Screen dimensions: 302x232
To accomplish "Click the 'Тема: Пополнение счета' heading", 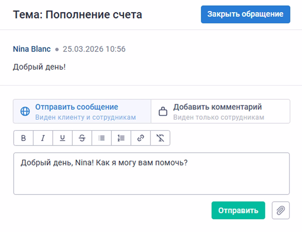I will point(78,15).
